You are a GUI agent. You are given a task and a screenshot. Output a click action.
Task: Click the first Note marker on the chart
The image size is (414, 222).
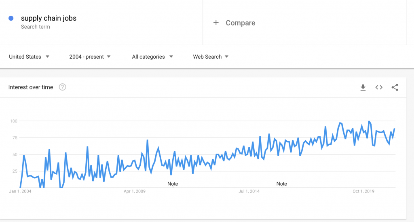(173, 184)
